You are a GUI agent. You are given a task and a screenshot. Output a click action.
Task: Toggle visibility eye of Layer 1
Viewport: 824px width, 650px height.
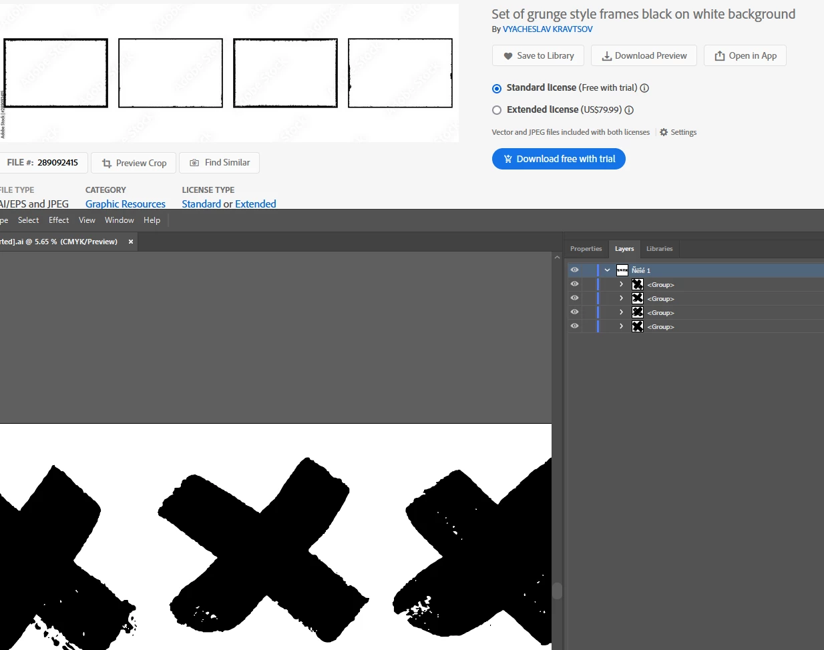[x=574, y=270]
